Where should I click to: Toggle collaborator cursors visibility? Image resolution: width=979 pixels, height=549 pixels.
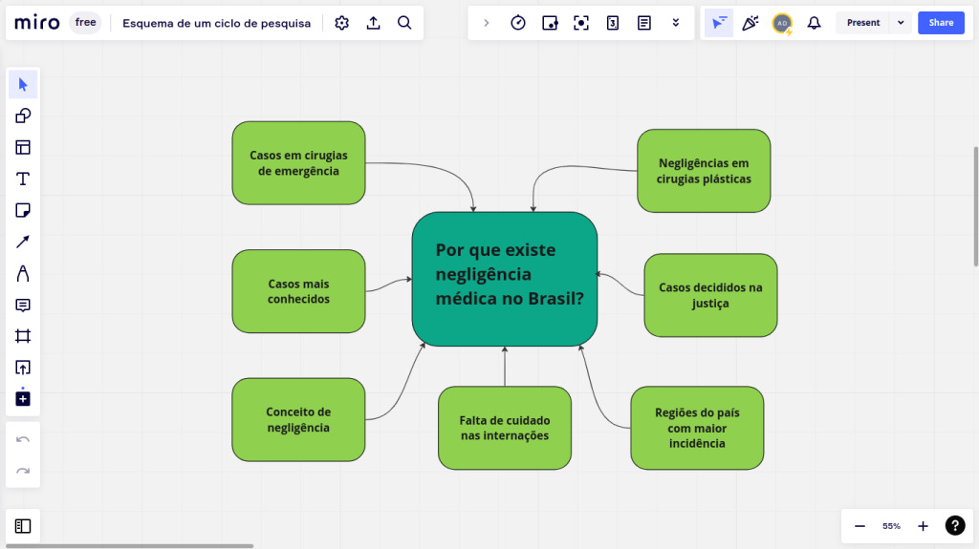(x=719, y=23)
